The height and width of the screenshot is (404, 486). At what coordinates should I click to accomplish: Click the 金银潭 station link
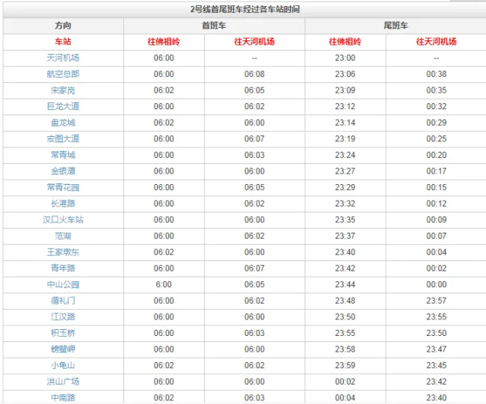(x=63, y=171)
